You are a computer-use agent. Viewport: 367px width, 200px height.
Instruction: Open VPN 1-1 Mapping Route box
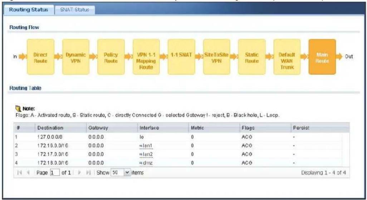146,57
